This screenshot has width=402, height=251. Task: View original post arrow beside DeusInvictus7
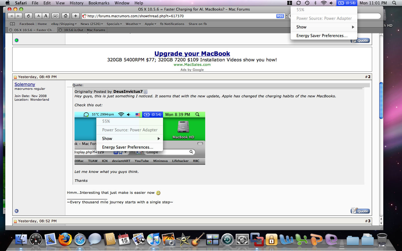click(146, 92)
